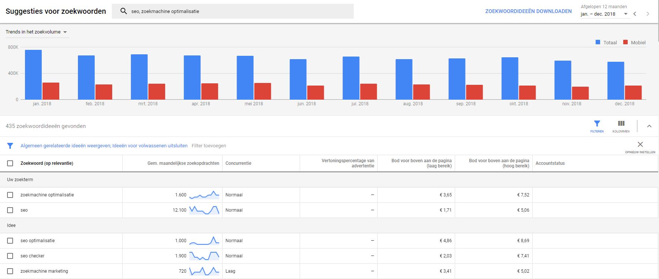Click the trend sparkline for seo row

click(204, 210)
